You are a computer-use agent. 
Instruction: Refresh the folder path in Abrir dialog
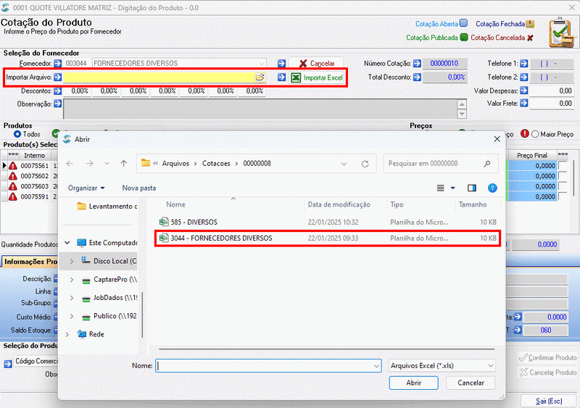click(x=365, y=164)
